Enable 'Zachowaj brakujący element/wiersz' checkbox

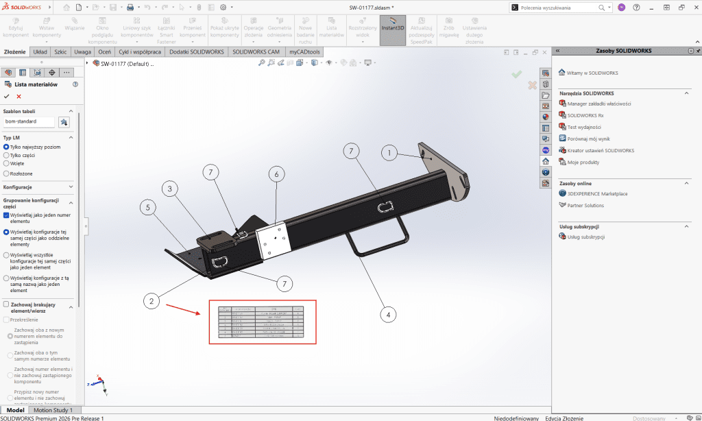7,304
